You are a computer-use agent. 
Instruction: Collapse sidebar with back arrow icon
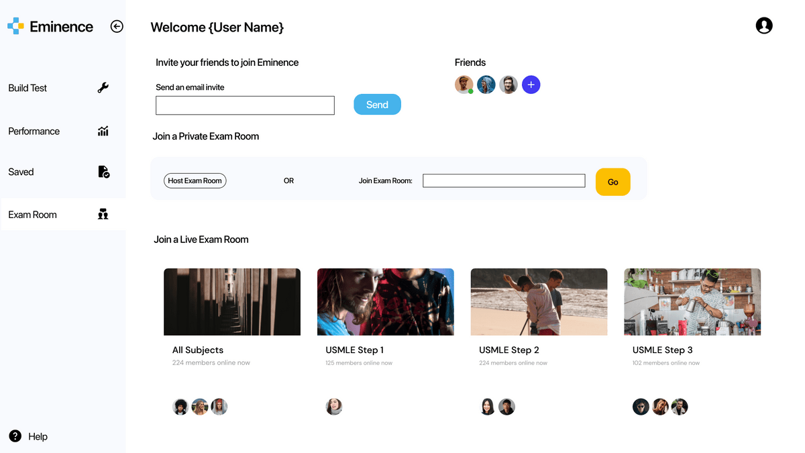(x=117, y=26)
